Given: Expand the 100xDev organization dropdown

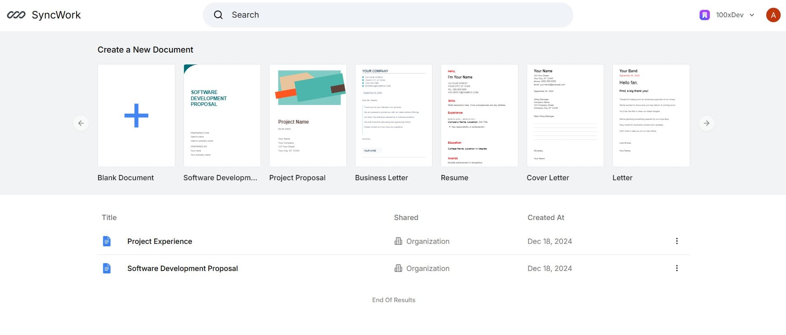Looking at the screenshot, I should [x=752, y=15].
